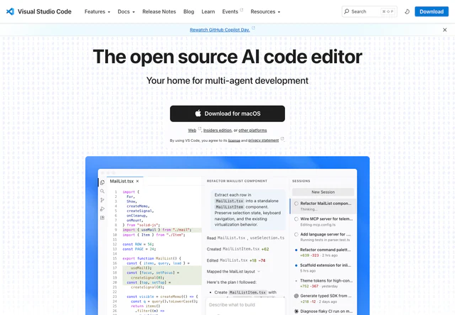
Task: Open the Events navigation item
Action: (230, 12)
